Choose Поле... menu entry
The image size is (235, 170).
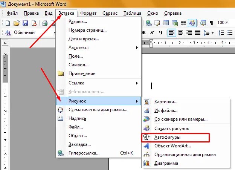click(98, 56)
